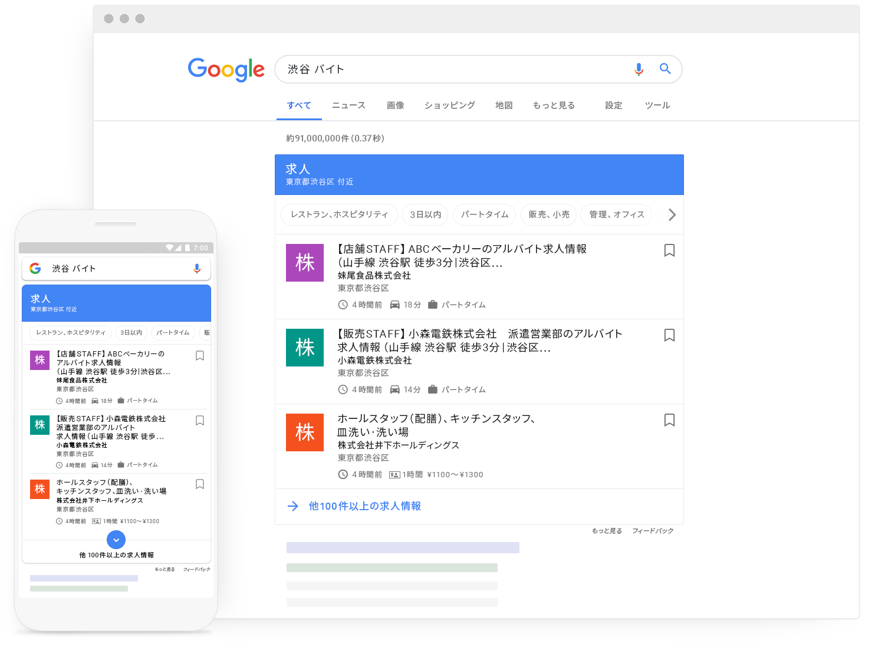Select the パートタイム chip on the phone

tap(173, 333)
